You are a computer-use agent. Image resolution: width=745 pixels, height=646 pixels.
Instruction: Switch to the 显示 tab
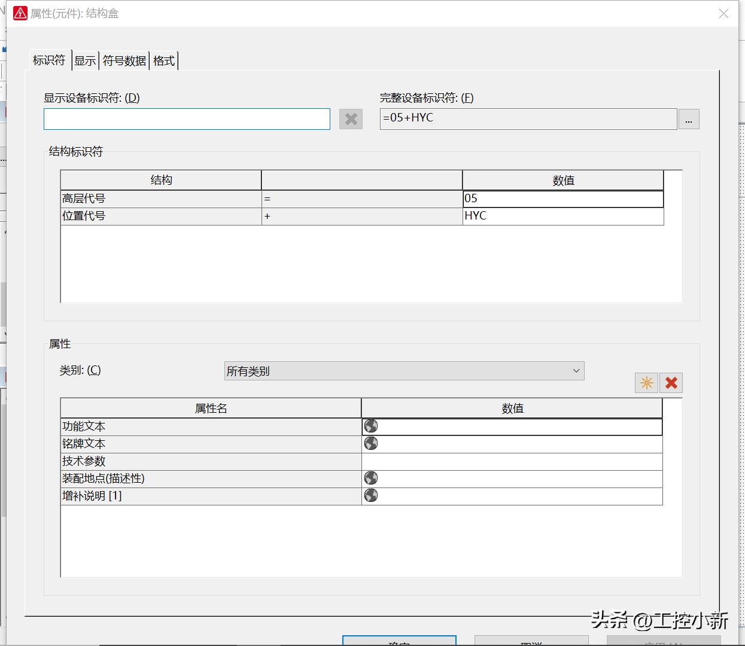coord(84,60)
